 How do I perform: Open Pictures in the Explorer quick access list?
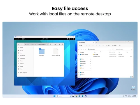82,66
